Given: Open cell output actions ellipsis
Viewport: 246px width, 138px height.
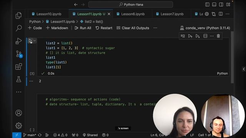Looking at the screenshot, I should tap(31, 81).
